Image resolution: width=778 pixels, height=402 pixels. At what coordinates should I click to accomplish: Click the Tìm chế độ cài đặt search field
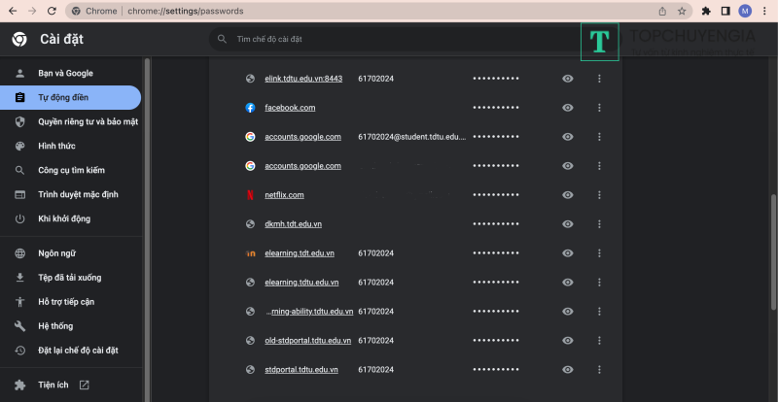point(389,39)
